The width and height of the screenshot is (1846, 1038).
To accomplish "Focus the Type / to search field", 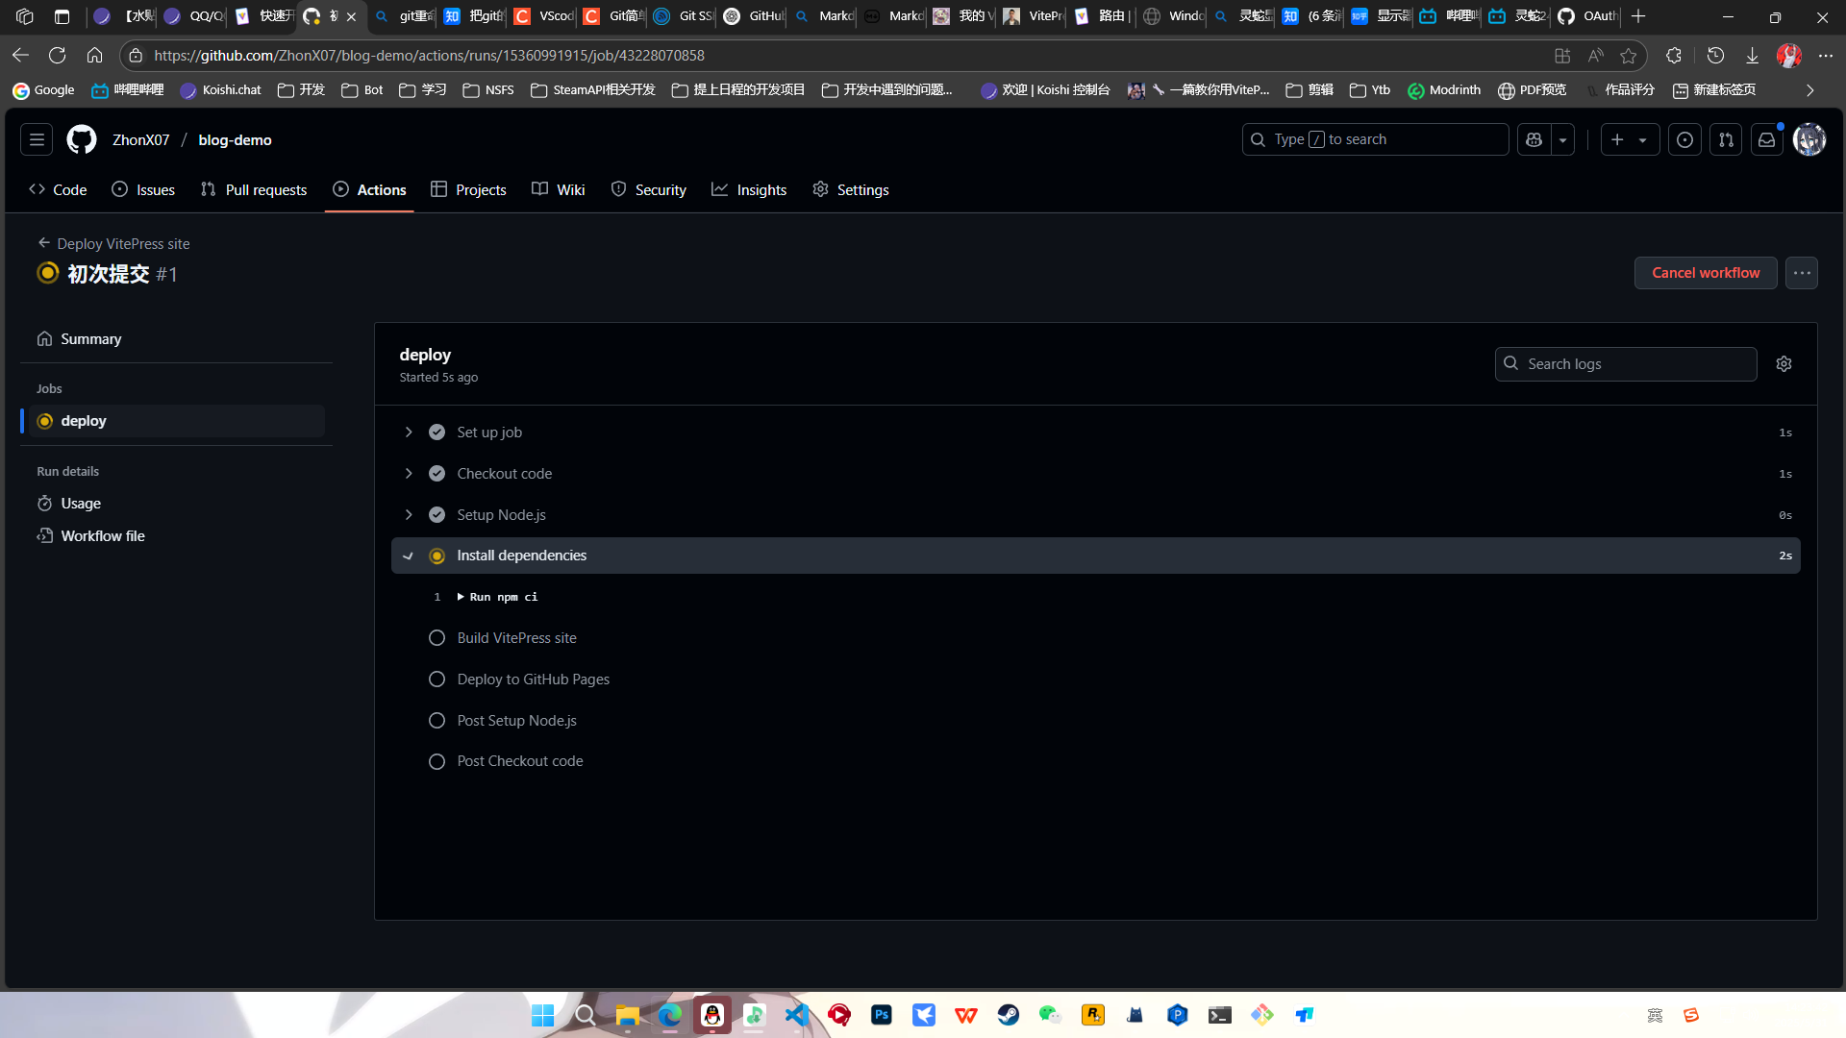I will coord(1375,139).
